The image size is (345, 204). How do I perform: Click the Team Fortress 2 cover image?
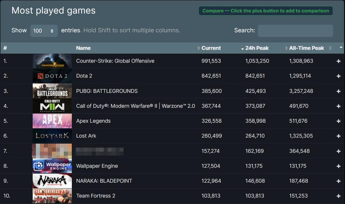(x=52, y=195)
